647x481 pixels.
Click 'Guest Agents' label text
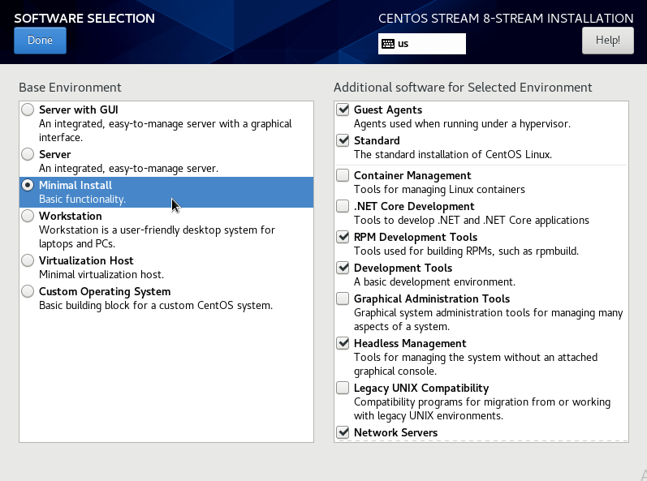tap(388, 110)
